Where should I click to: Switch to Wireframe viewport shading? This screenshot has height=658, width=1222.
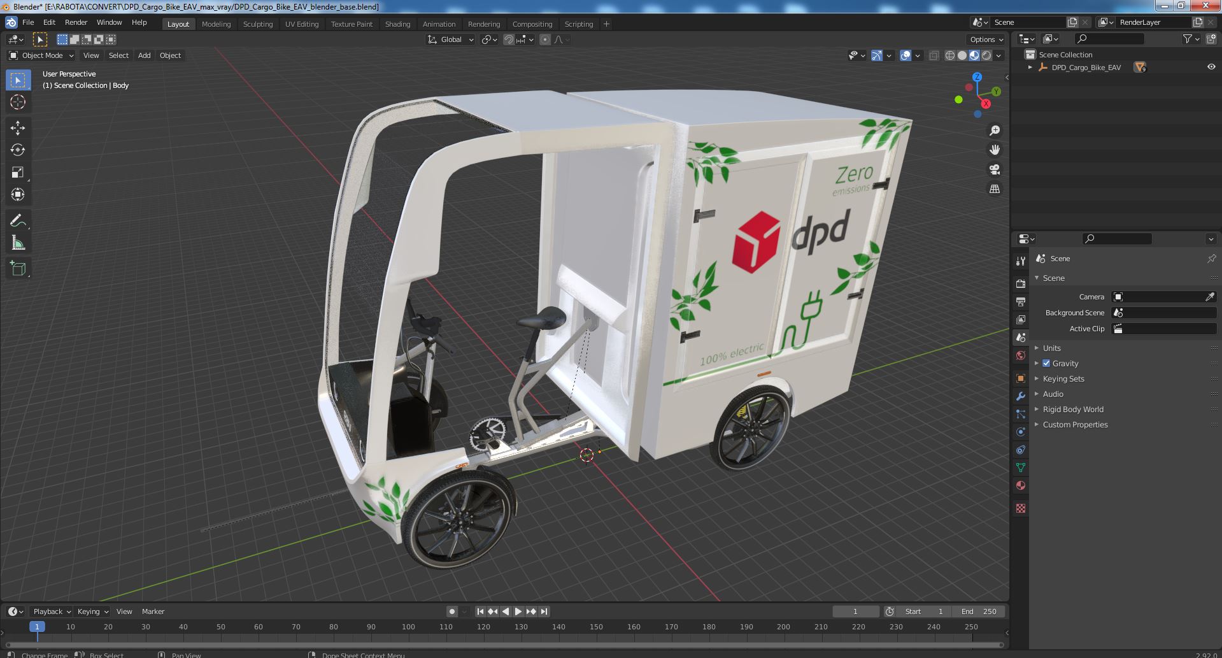click(950, 55)
